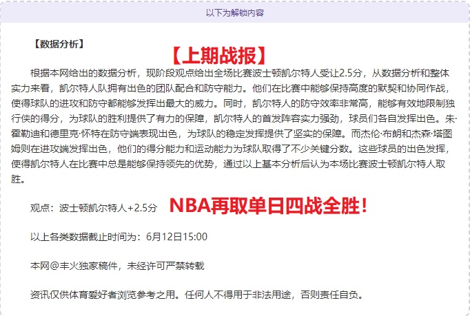Click the disclaimer line starting '资讯仅供体育爱好者浏览参考之用'
The width and height of the screenshot is (470, 316).
[x=197, y=295]
